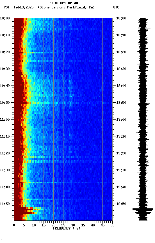This screenshot has height=243, width=155.
Task: Click the '19:30' UTC time label
Action: (x=121, y=170)
